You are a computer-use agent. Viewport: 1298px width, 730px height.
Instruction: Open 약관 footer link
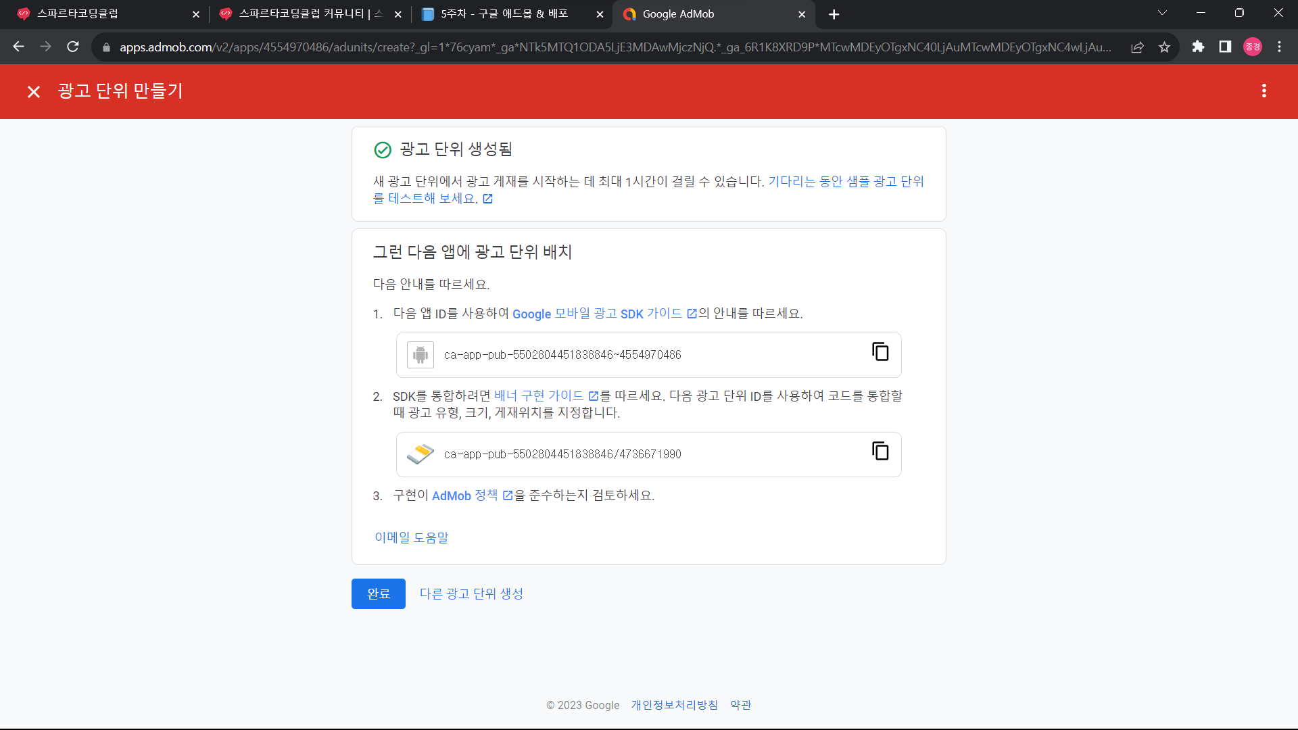pos(741,705)
